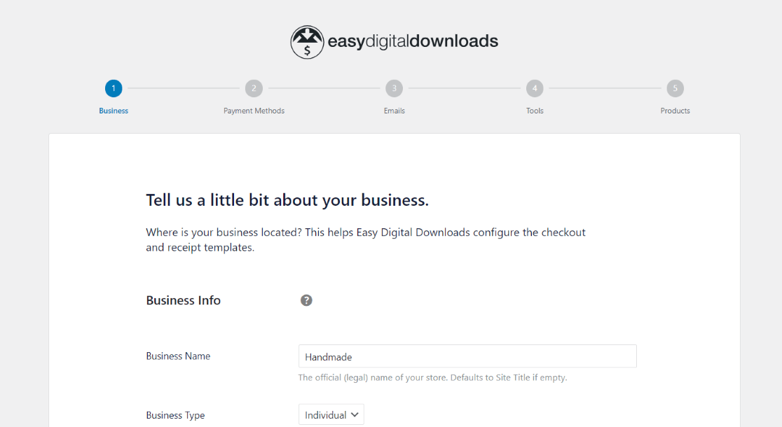Click the Easy Digital Downloads logo icon

[x=307, y=43]
